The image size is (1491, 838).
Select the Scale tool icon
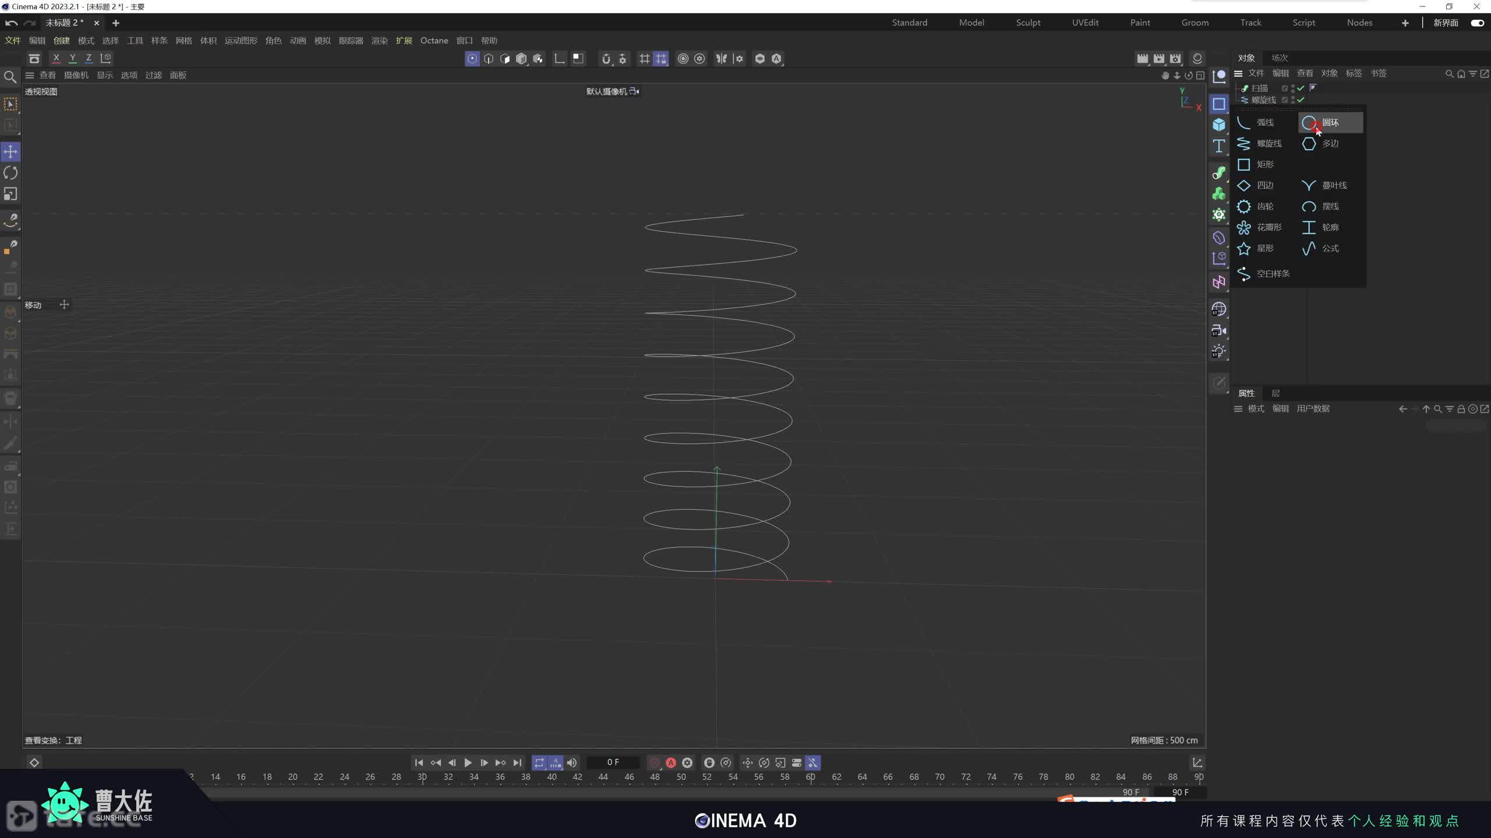(10, 194)
